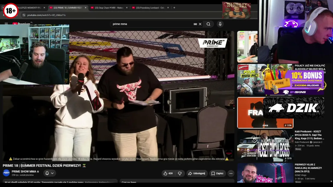Close the 'NAJLEPSZE MOMENTY' tab

pyautogui.click(x=44, y=8)
